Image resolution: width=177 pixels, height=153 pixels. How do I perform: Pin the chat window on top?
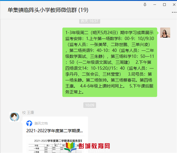(x=145, y=5)
